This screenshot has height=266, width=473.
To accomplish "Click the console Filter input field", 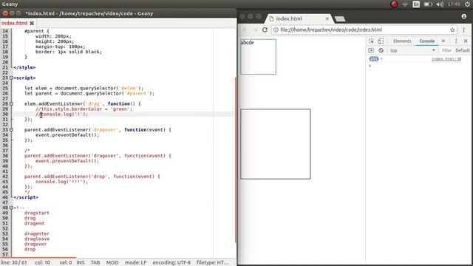I will 446,50.
